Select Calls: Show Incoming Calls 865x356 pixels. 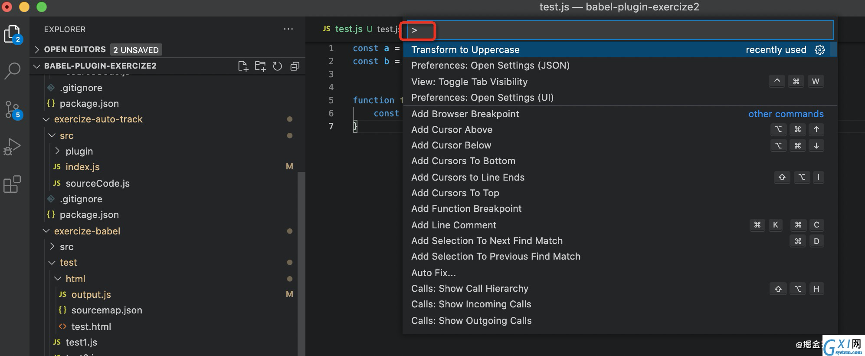coord(620,304)
